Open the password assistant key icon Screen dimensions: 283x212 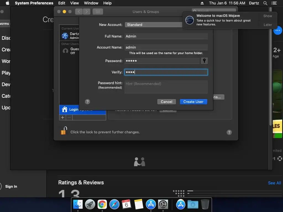click(x=204, y=61)
